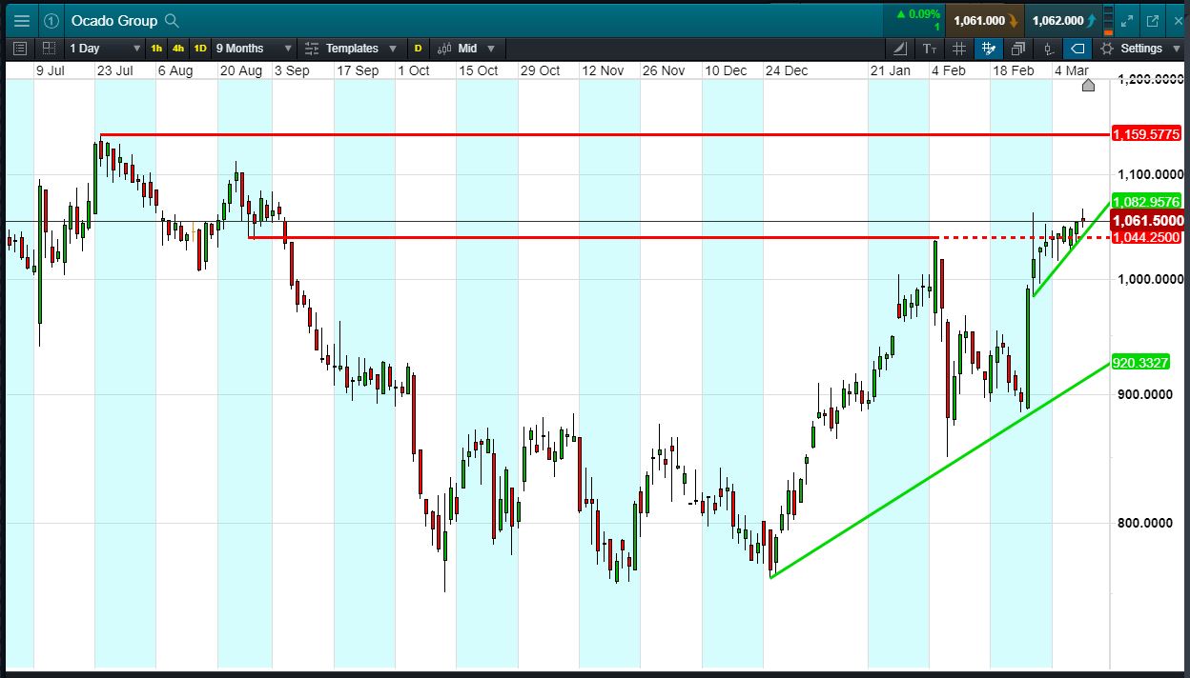Click the 3 Sep date on time axis

point(292,70)
